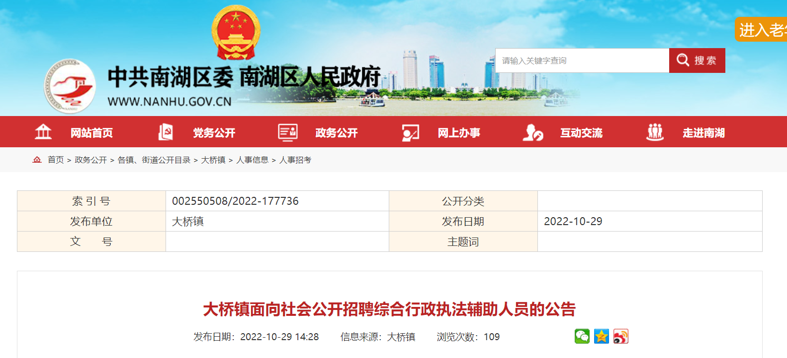
Task: Click the 信息来源：大桥镇 text
Action: [378, 337]
